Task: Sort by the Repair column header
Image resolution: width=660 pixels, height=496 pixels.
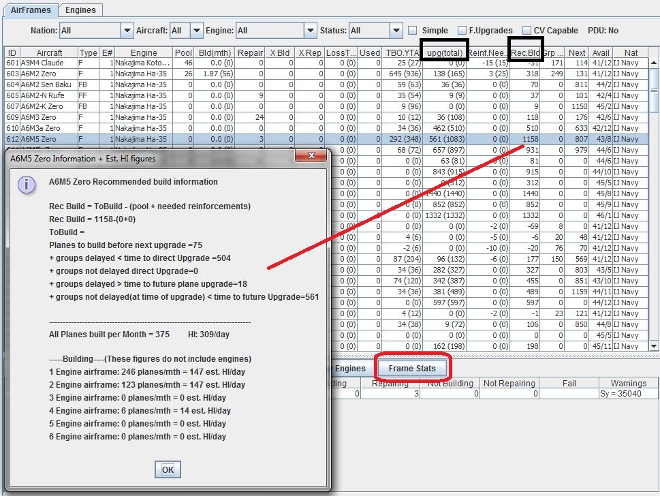Action: pos(250,52)
